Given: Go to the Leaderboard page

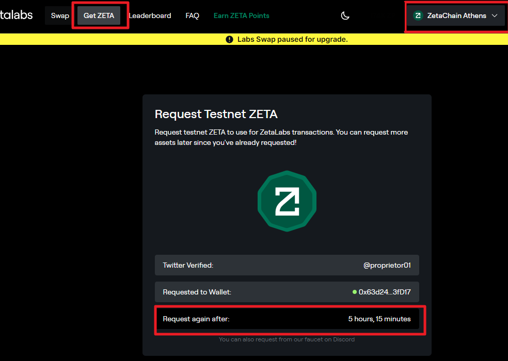Looking at the screenshot, I should (x=150, y=15).
